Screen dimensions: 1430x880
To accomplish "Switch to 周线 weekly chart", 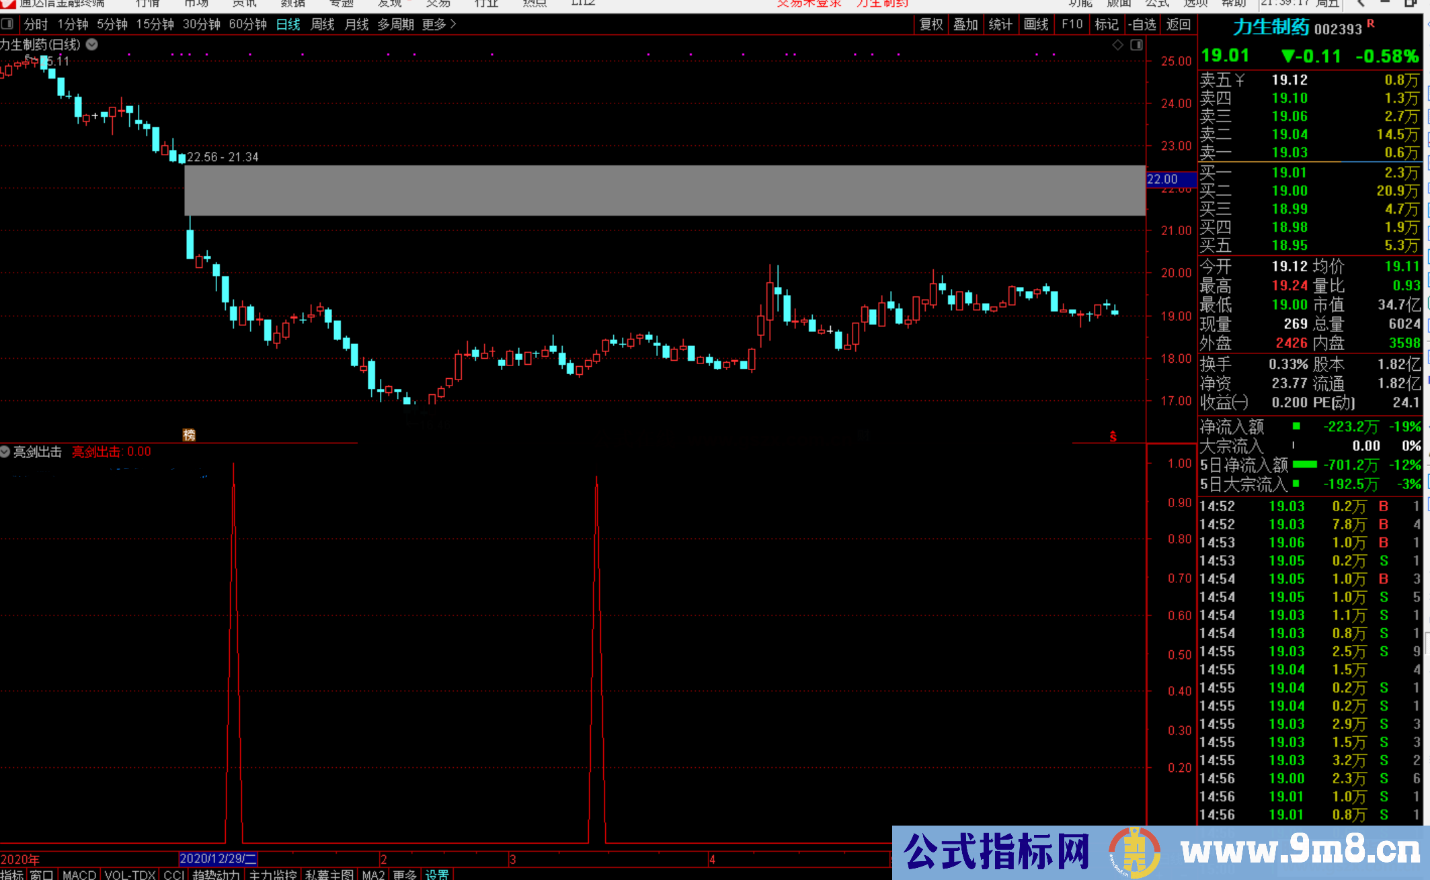I will click(x=323, y=25).
